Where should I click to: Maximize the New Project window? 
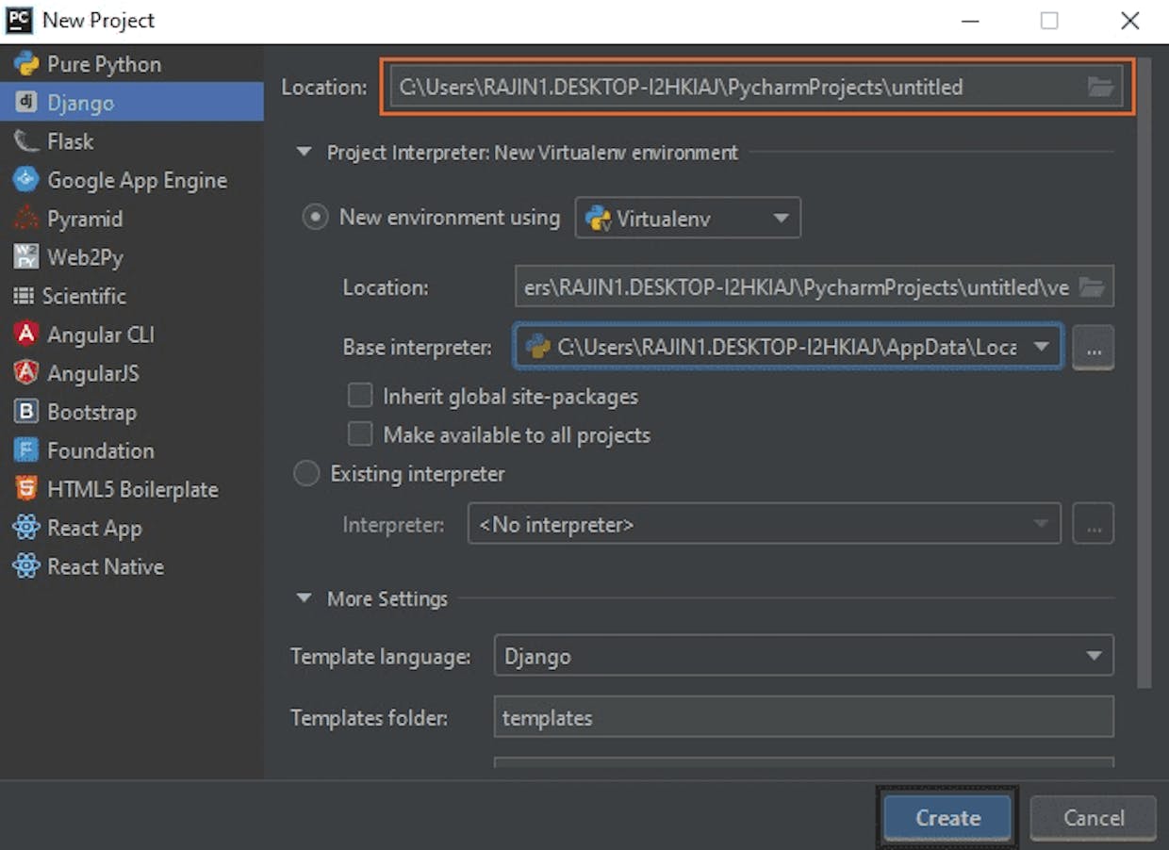click(x=1049, y=21)
